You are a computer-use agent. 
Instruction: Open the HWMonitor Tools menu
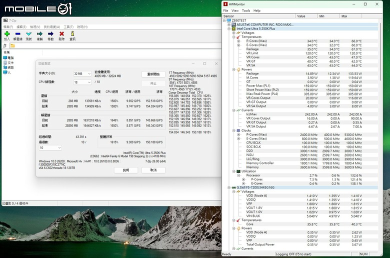245,10
